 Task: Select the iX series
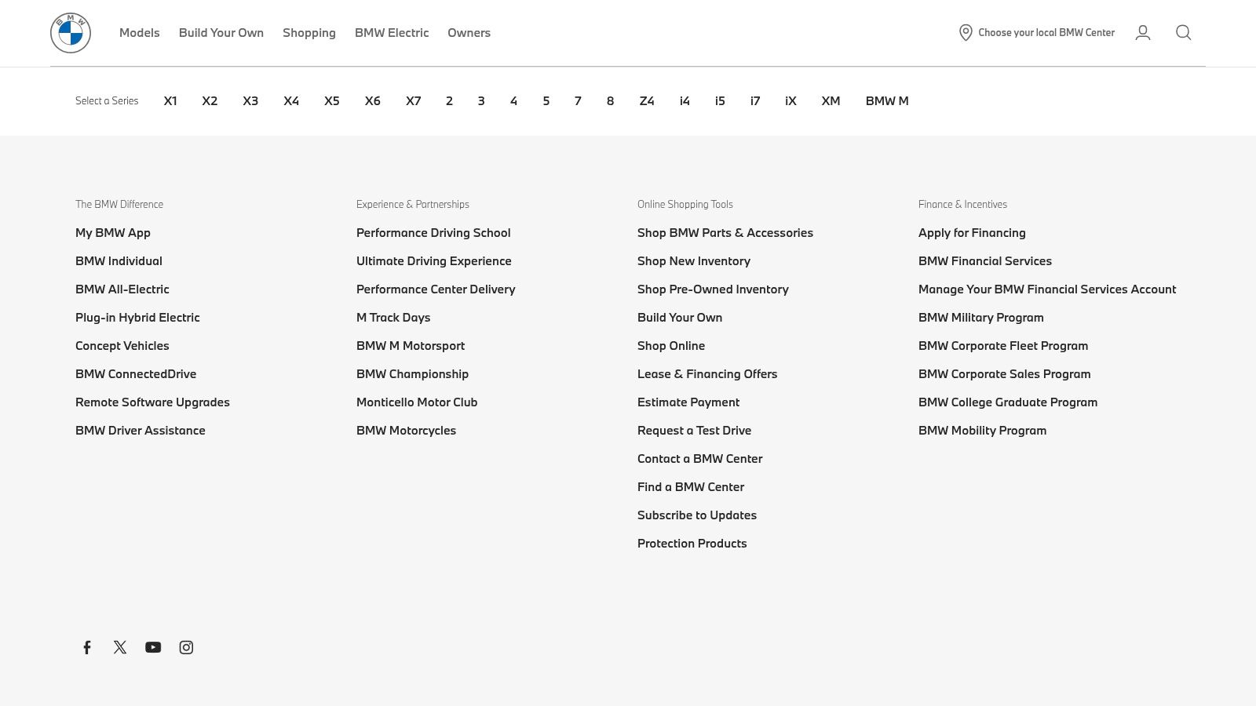click(x=790, y=101)
